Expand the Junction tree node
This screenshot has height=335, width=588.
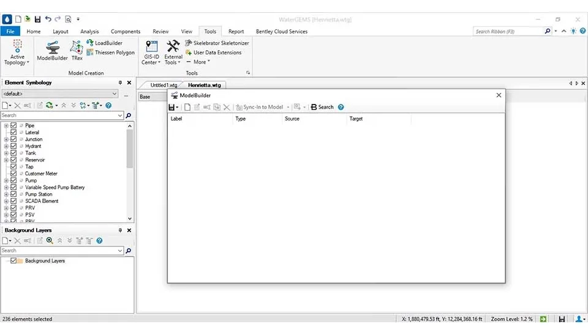6,139
